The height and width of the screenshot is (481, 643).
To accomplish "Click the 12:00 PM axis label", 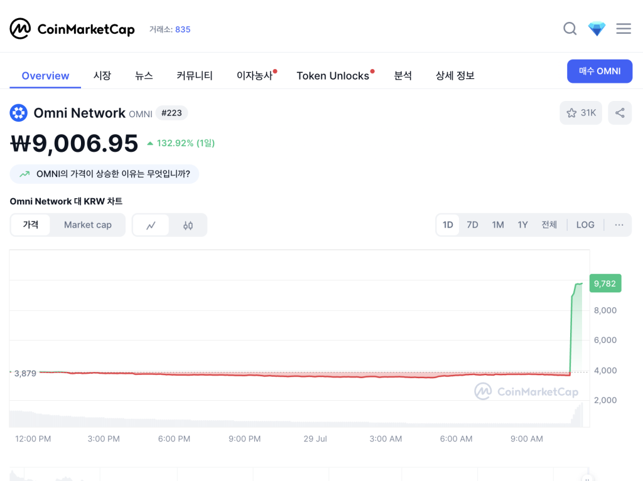I will click(x=33, y=439).
